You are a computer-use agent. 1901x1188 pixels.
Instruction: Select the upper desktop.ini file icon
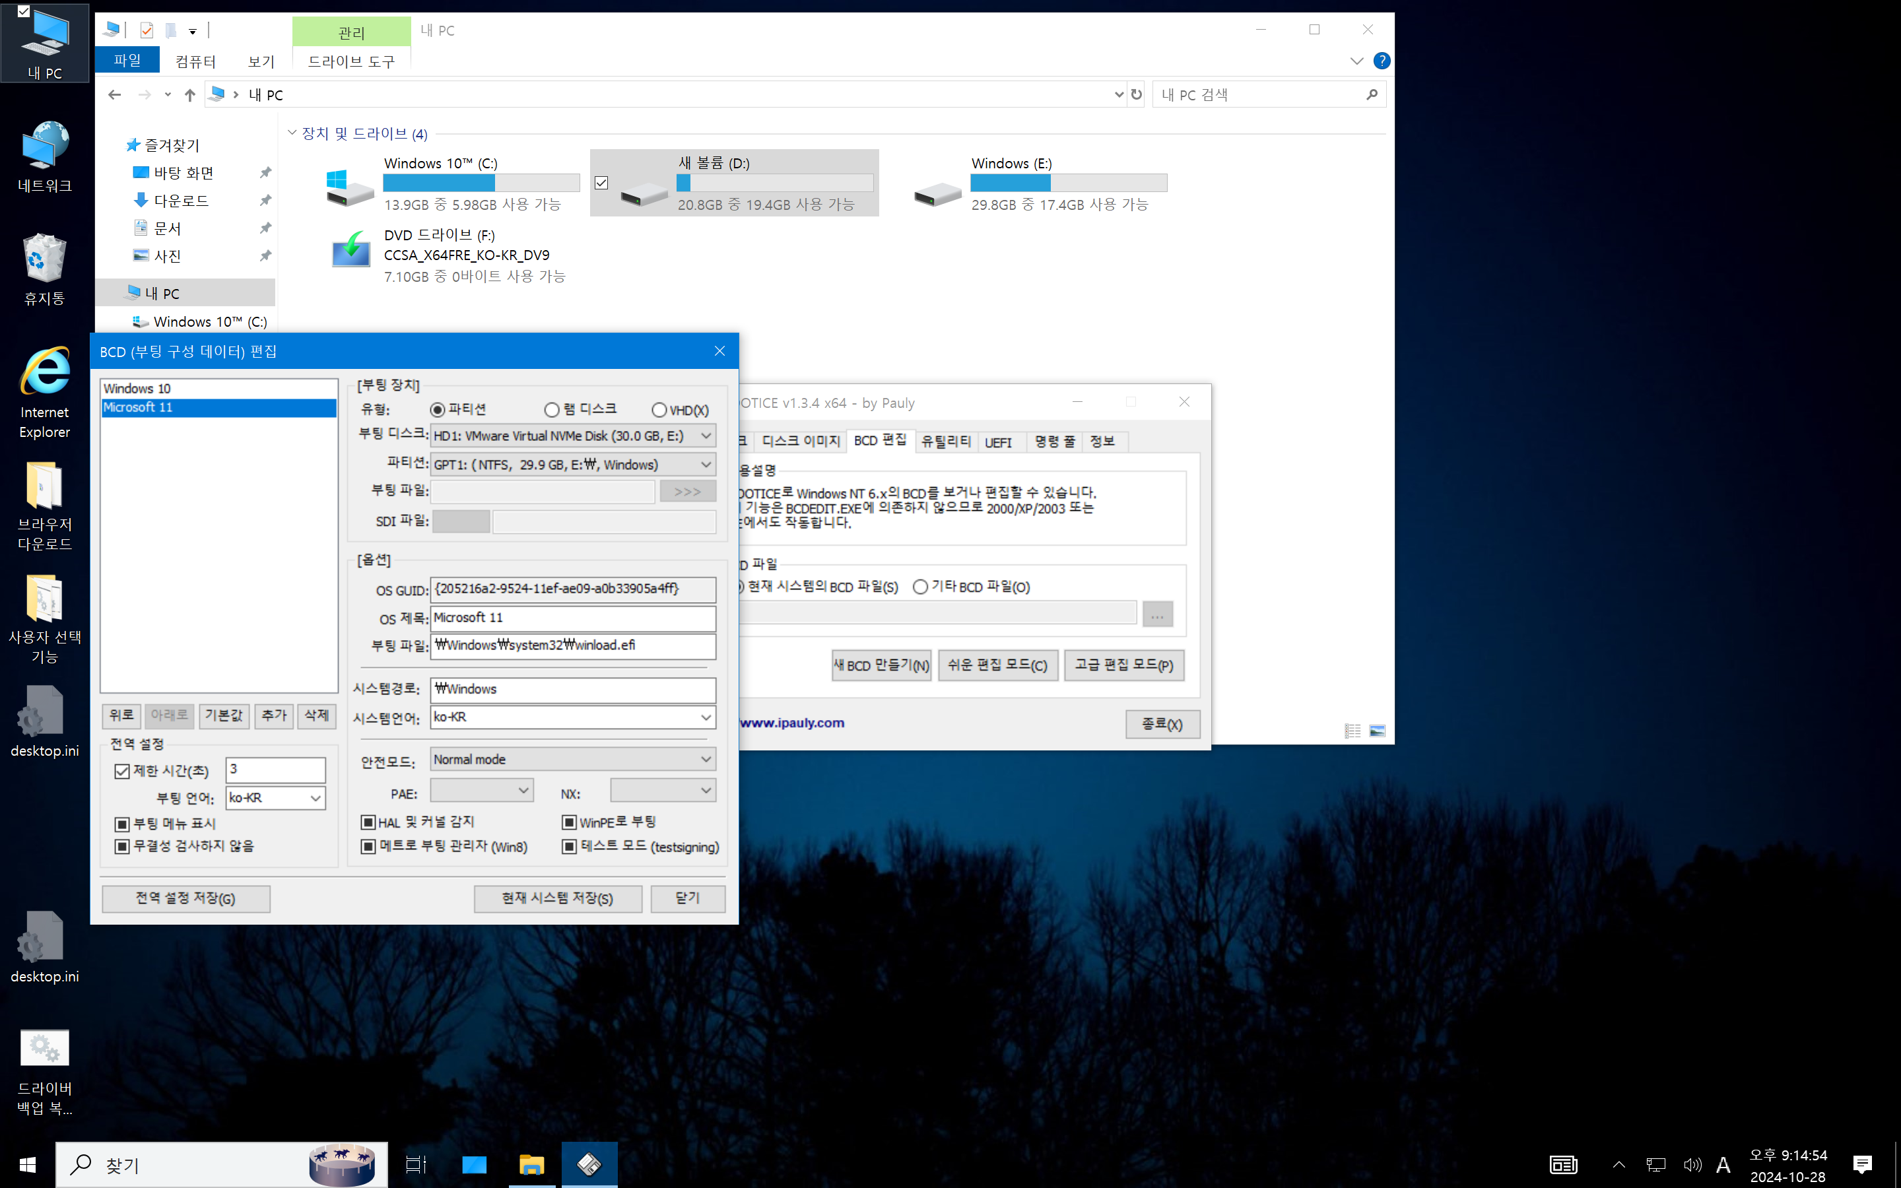coord(45,721)
